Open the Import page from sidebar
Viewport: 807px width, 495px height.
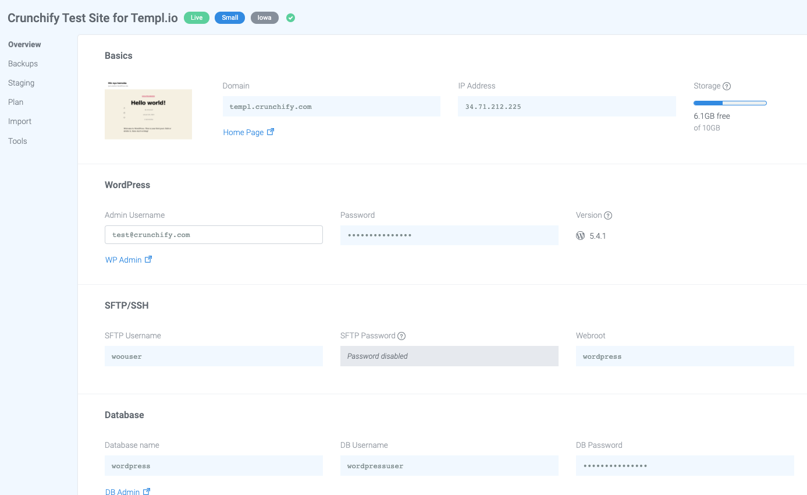20,121
